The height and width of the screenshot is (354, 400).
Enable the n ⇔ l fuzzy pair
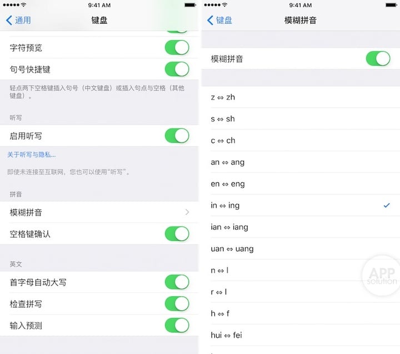pos(301,270)
